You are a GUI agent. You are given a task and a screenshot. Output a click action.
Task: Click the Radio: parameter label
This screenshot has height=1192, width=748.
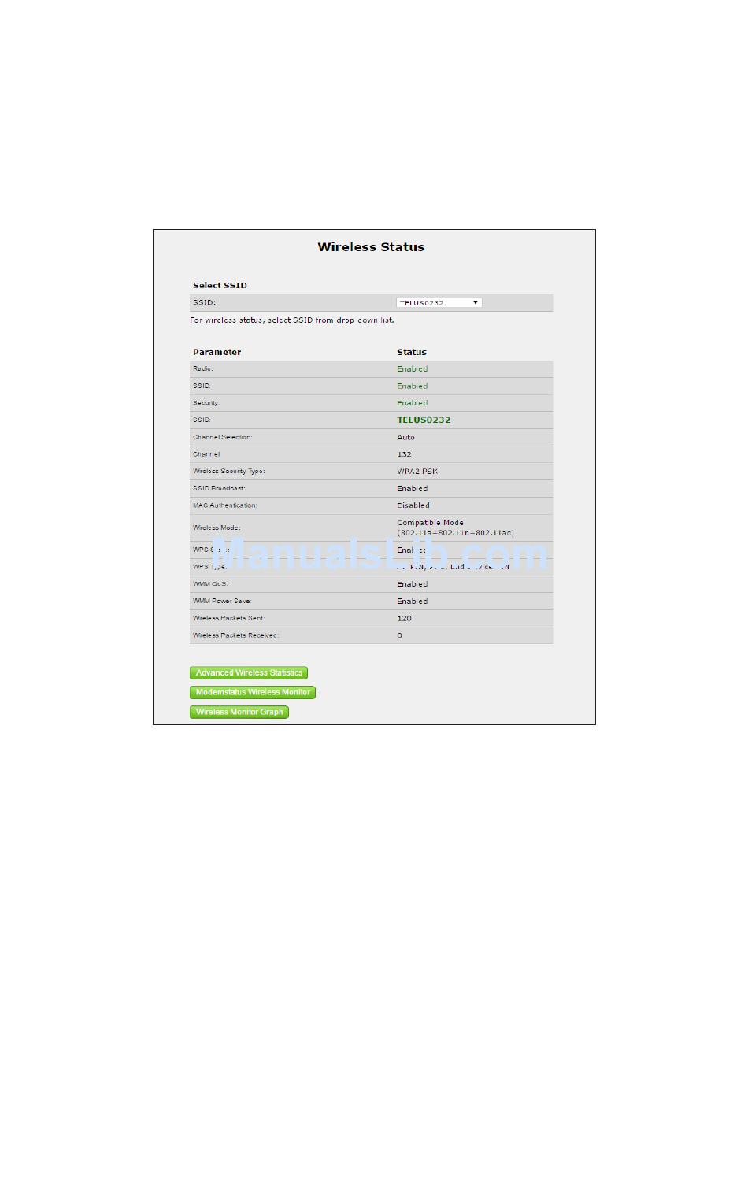click(203, 369)
